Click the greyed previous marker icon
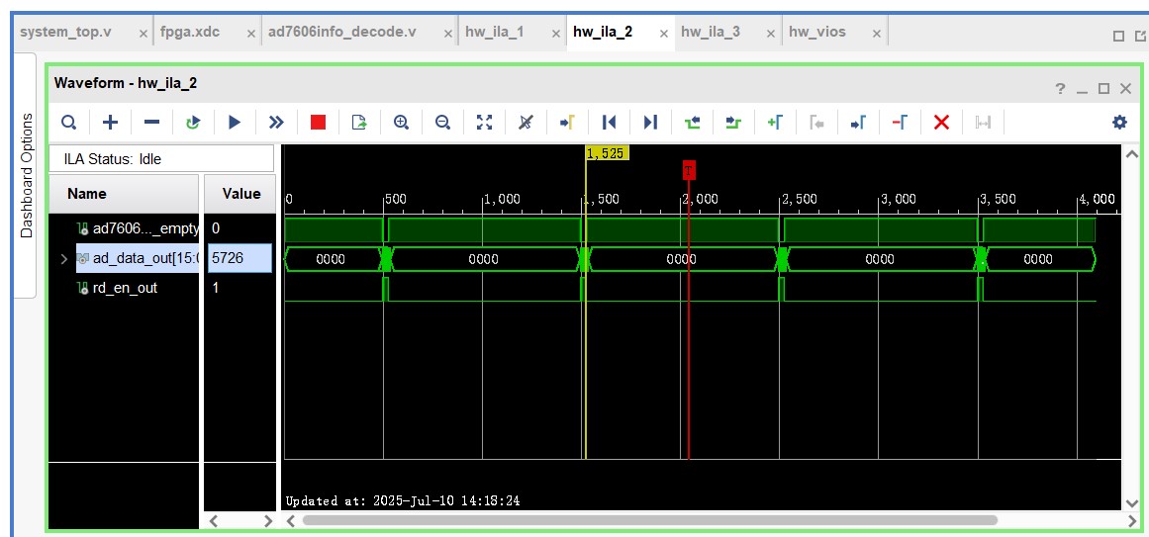The image size is (1149, 537). [817, 123]
